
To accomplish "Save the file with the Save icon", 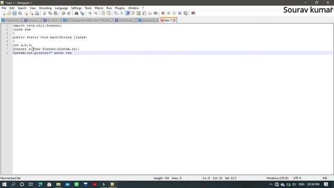I will (x=14, y=13).
